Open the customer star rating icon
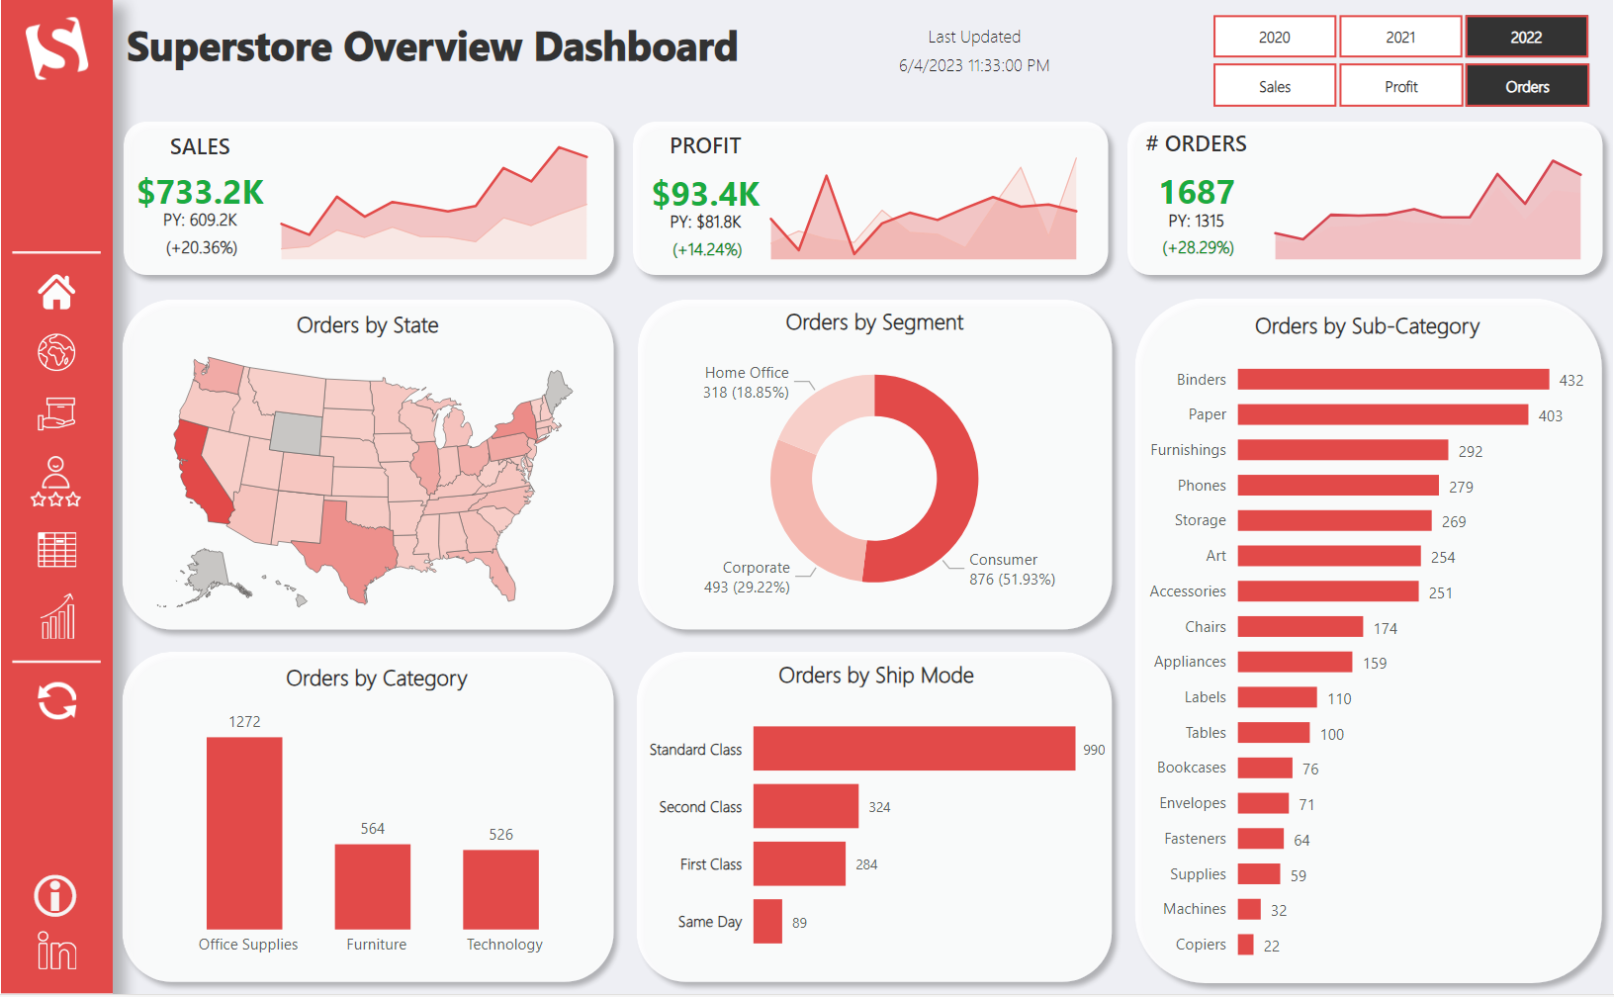1614x997 pixels. pos(56,482)
